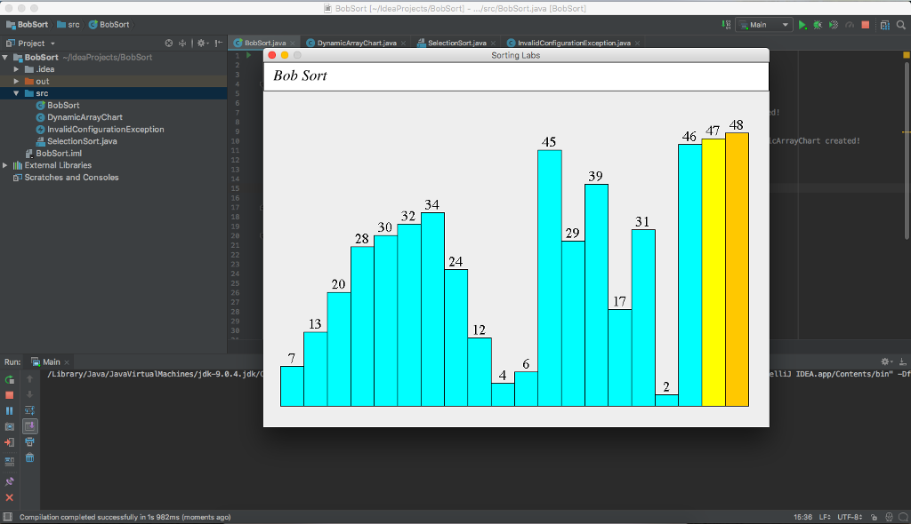Select InvalidConfigurationException in the project tree
This screenshot has width=911, height=524.
click(105, 130)
